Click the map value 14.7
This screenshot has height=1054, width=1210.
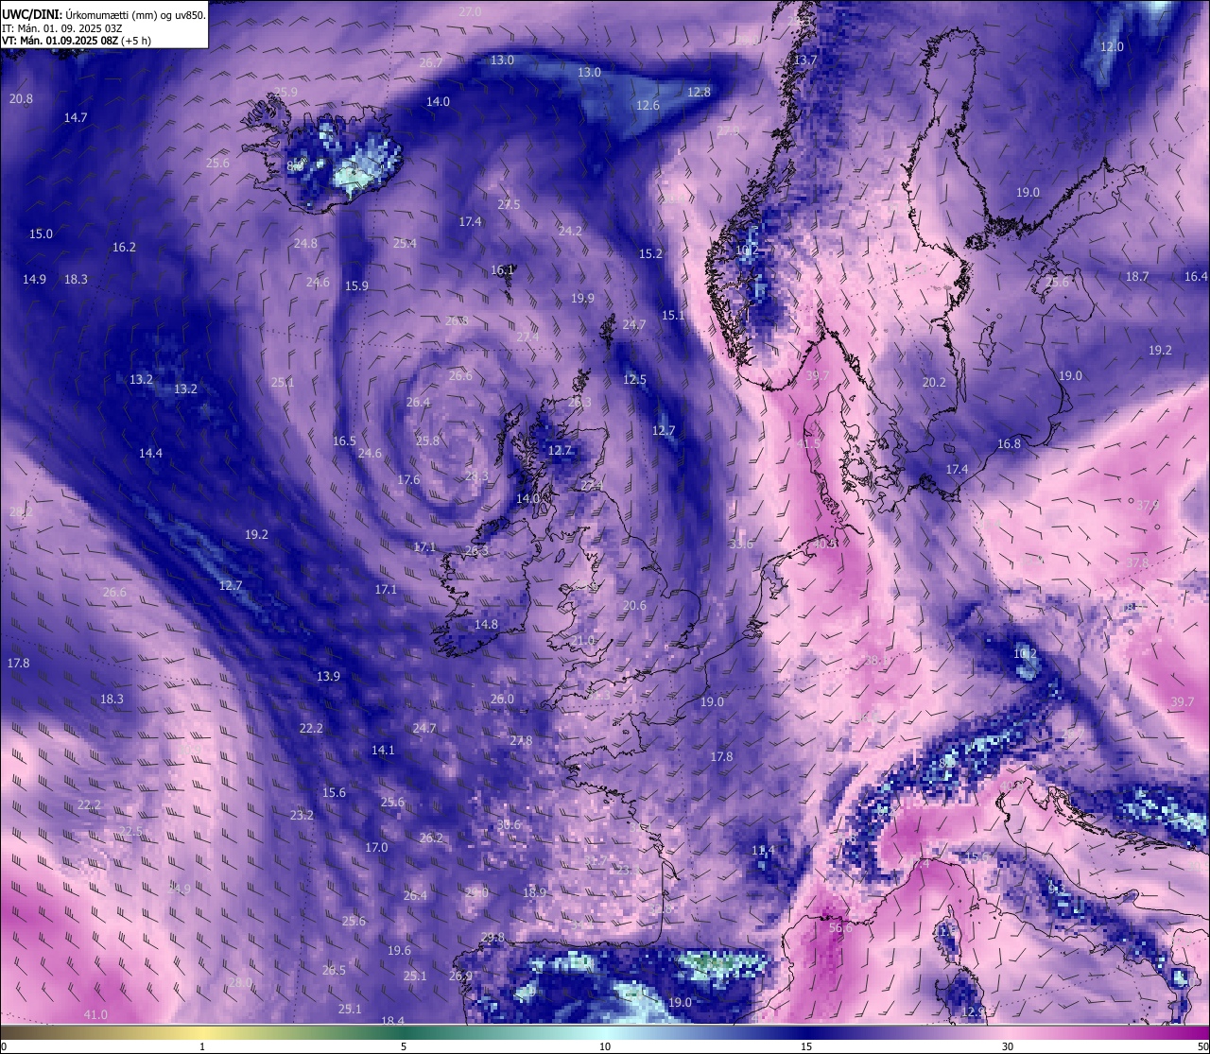76,117
